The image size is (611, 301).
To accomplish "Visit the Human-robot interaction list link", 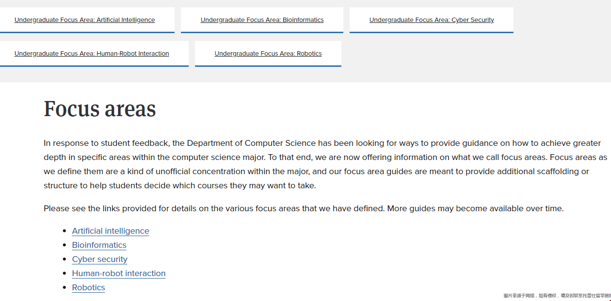I will (118, 273).
